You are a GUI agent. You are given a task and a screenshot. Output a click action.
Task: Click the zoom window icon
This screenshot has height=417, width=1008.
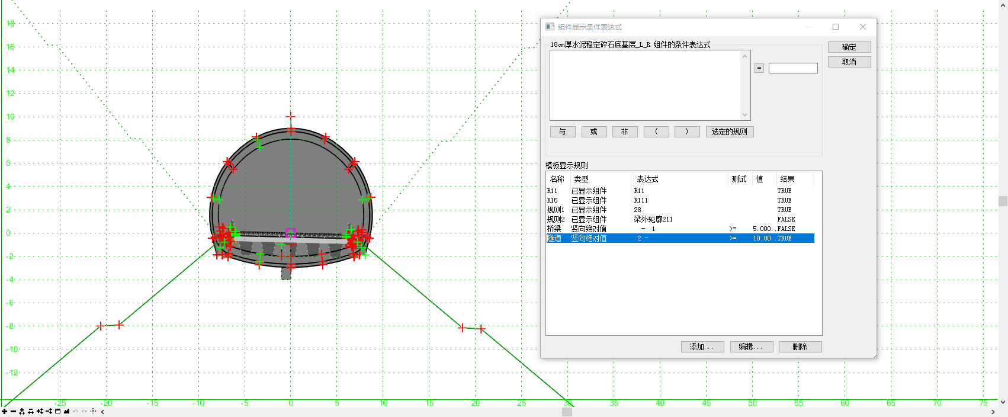(x=57, y=412)
